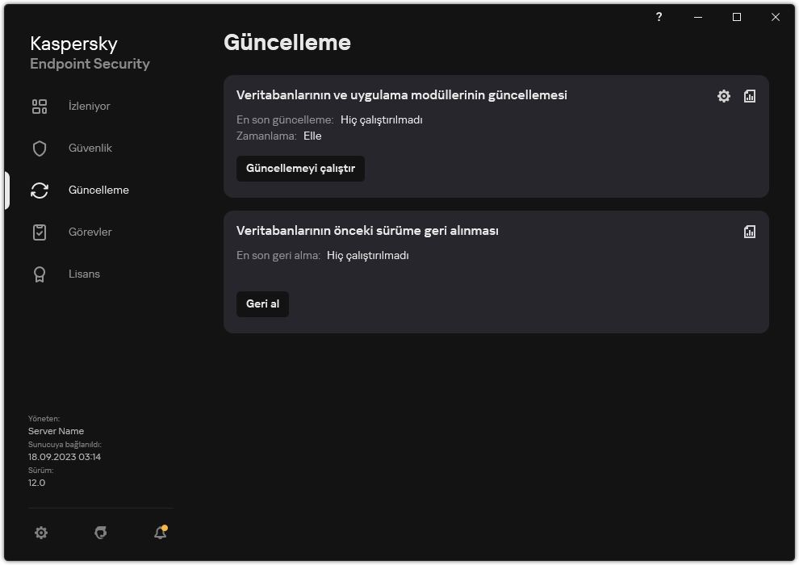The height and width of the screenshot is (565, 799).
Task: Open Help with the question mark icon
Action: [659, 17]
